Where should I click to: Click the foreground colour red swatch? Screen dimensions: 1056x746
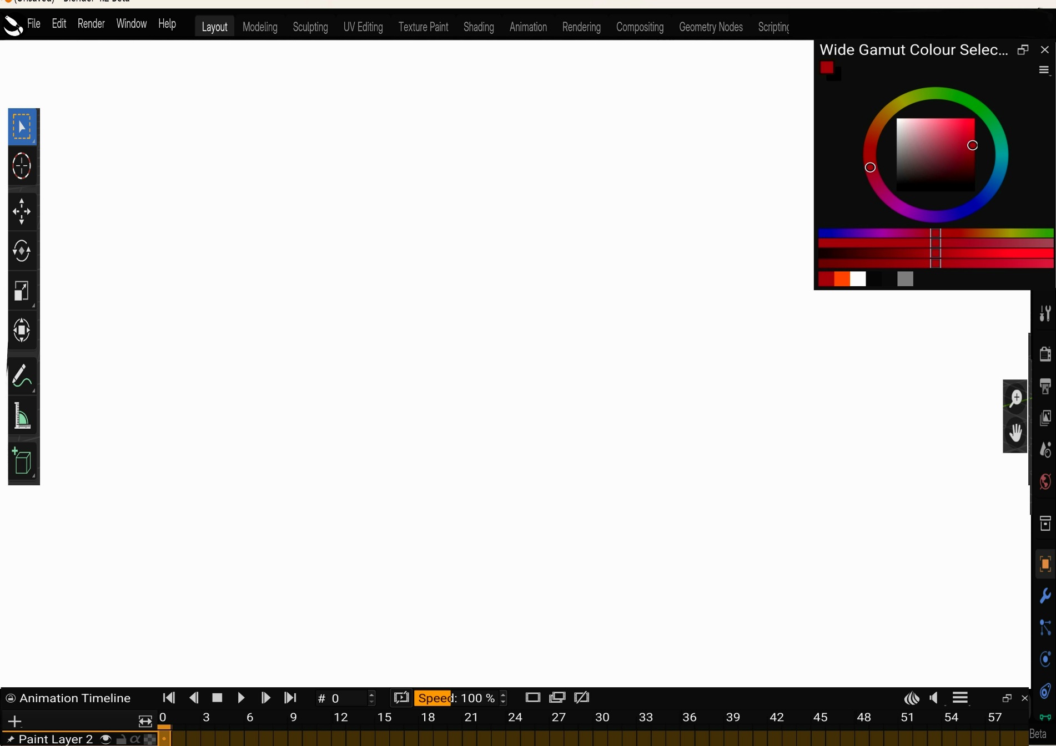(826, 68)
